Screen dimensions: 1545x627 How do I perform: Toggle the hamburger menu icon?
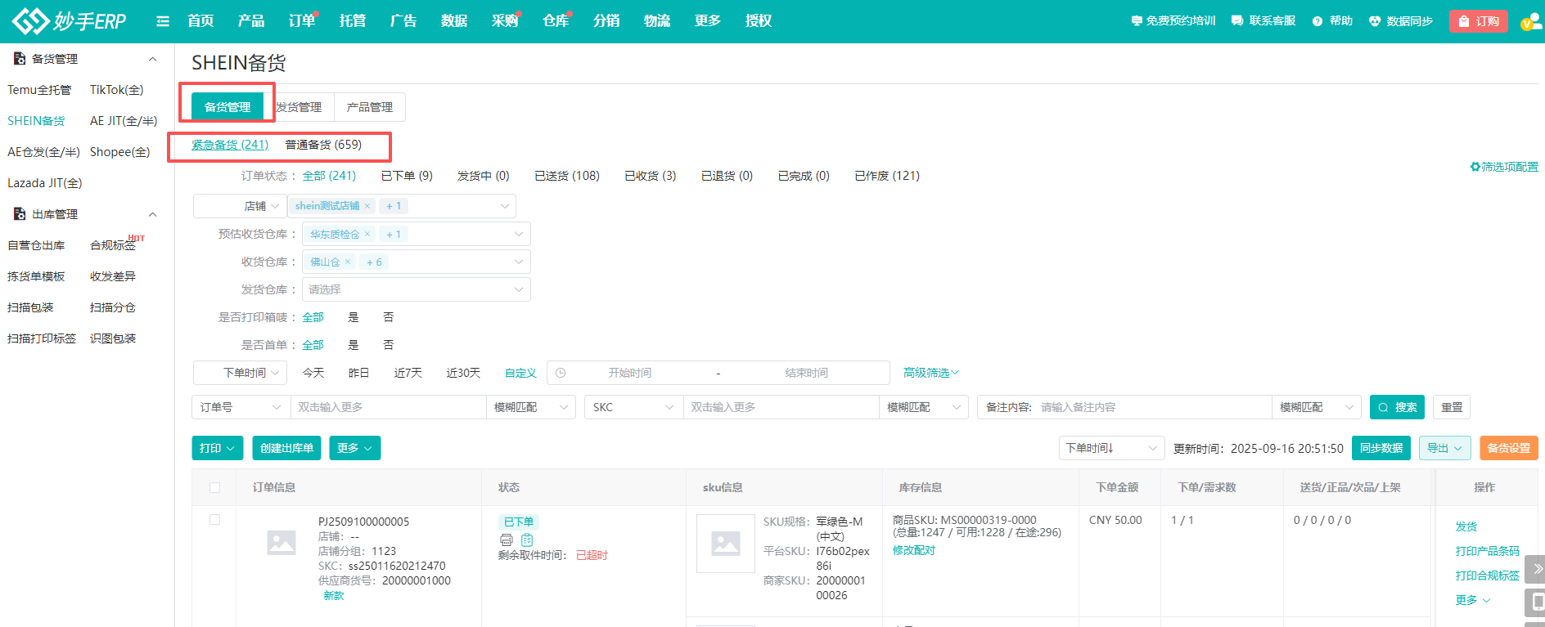(163, 21)
